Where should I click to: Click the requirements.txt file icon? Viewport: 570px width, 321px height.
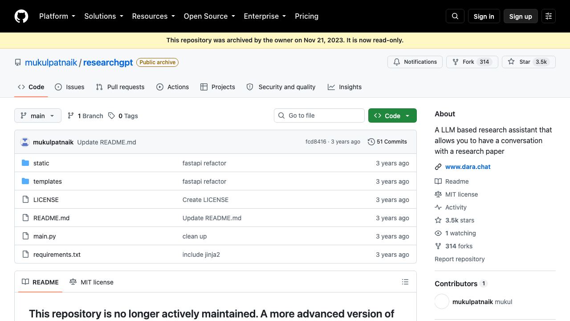[x=25, y=255]
